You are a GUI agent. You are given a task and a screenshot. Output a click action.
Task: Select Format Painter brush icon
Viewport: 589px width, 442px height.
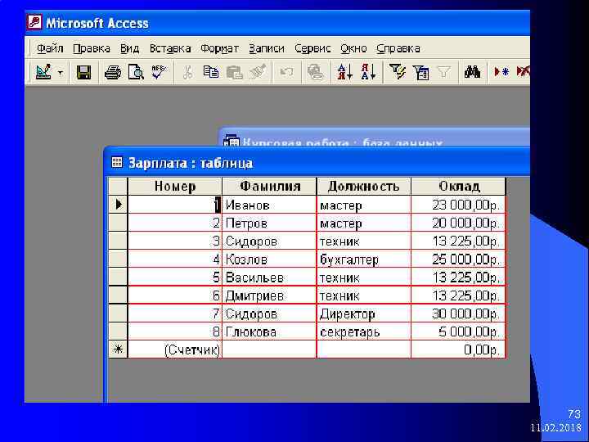pyautogui.click(x=259, y=72)
